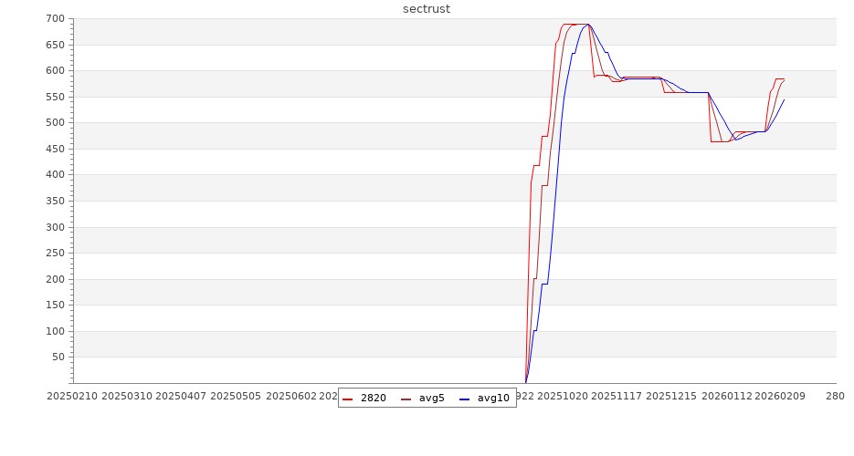
Task: Click the blue avg10 legend swatch
Action: 464,399
